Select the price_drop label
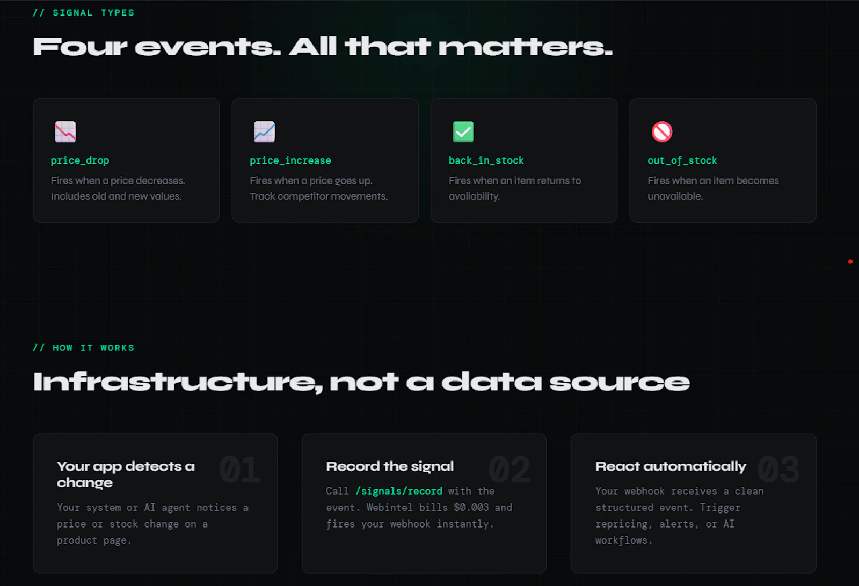The image size is (859, 586). click(x=80, y=160)
